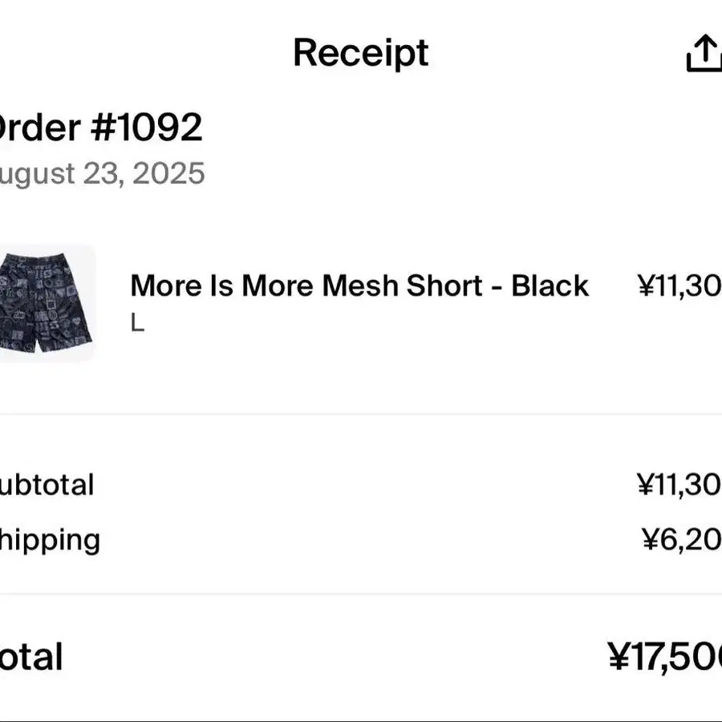Click the Shipping label

(50, 541)
